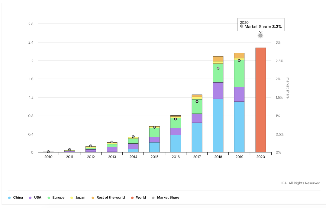Select the 2017 USA purple bar segment
This screenshot has width=326, height=212.
point(197,118)
